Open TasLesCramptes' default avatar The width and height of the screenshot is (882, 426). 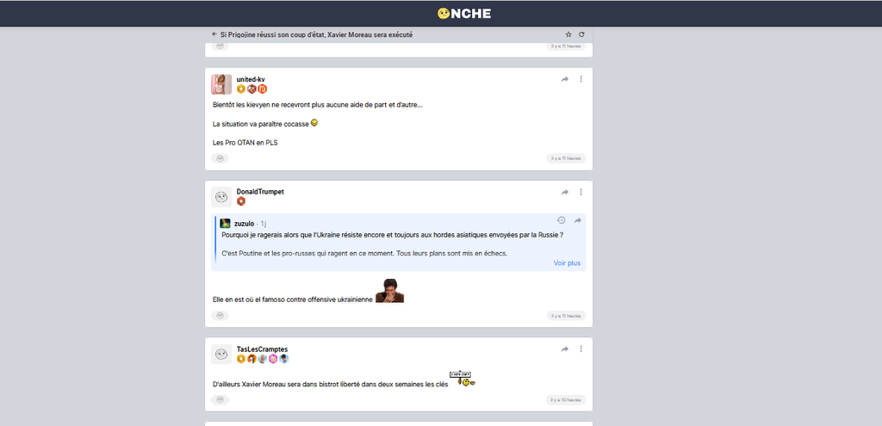221,354
